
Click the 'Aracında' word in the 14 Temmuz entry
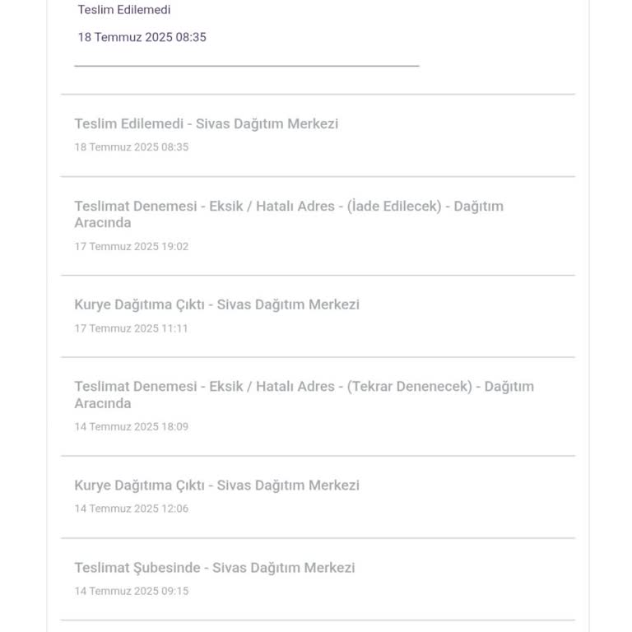pos(103,403)
